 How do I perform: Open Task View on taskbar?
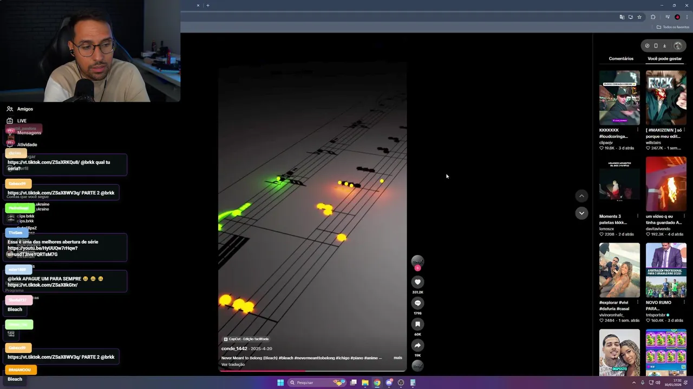pyautogui.click(x=353, y=383)
